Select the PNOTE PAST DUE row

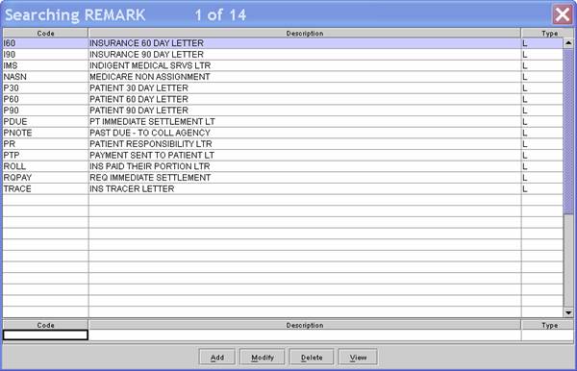(x=283, y=133)
